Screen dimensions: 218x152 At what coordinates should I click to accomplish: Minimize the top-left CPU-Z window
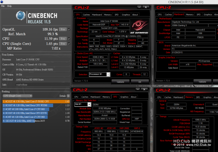coord(139,7)
